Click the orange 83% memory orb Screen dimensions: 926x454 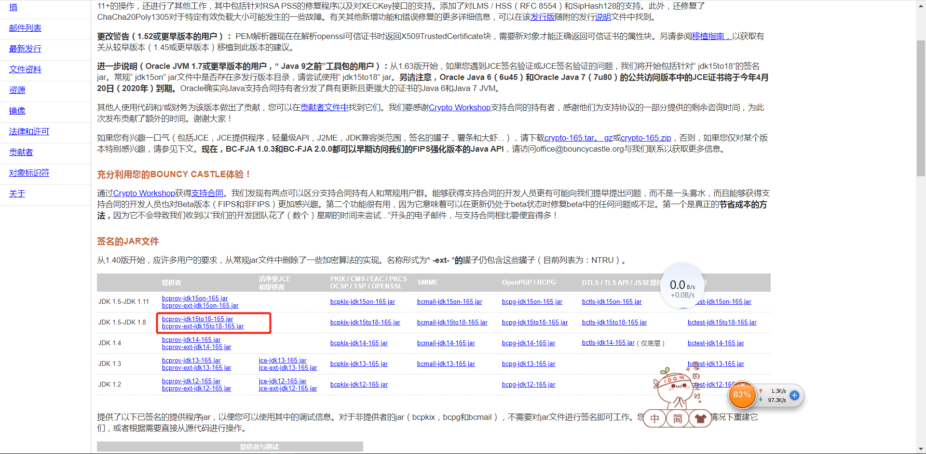(742, 395)
